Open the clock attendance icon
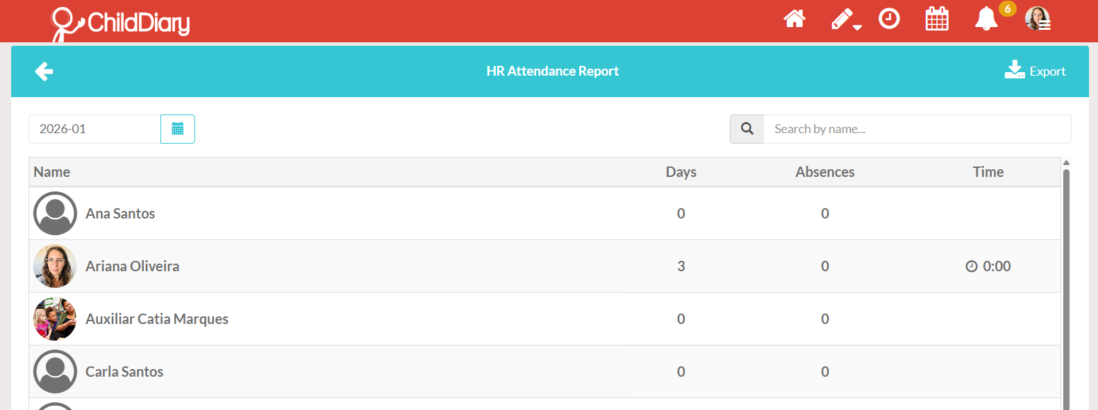This screenshot has height=410, width=1098. coord(889,19)
